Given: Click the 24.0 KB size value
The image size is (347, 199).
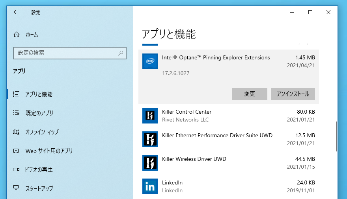Looking at the screenshot, I should [306, 182].
